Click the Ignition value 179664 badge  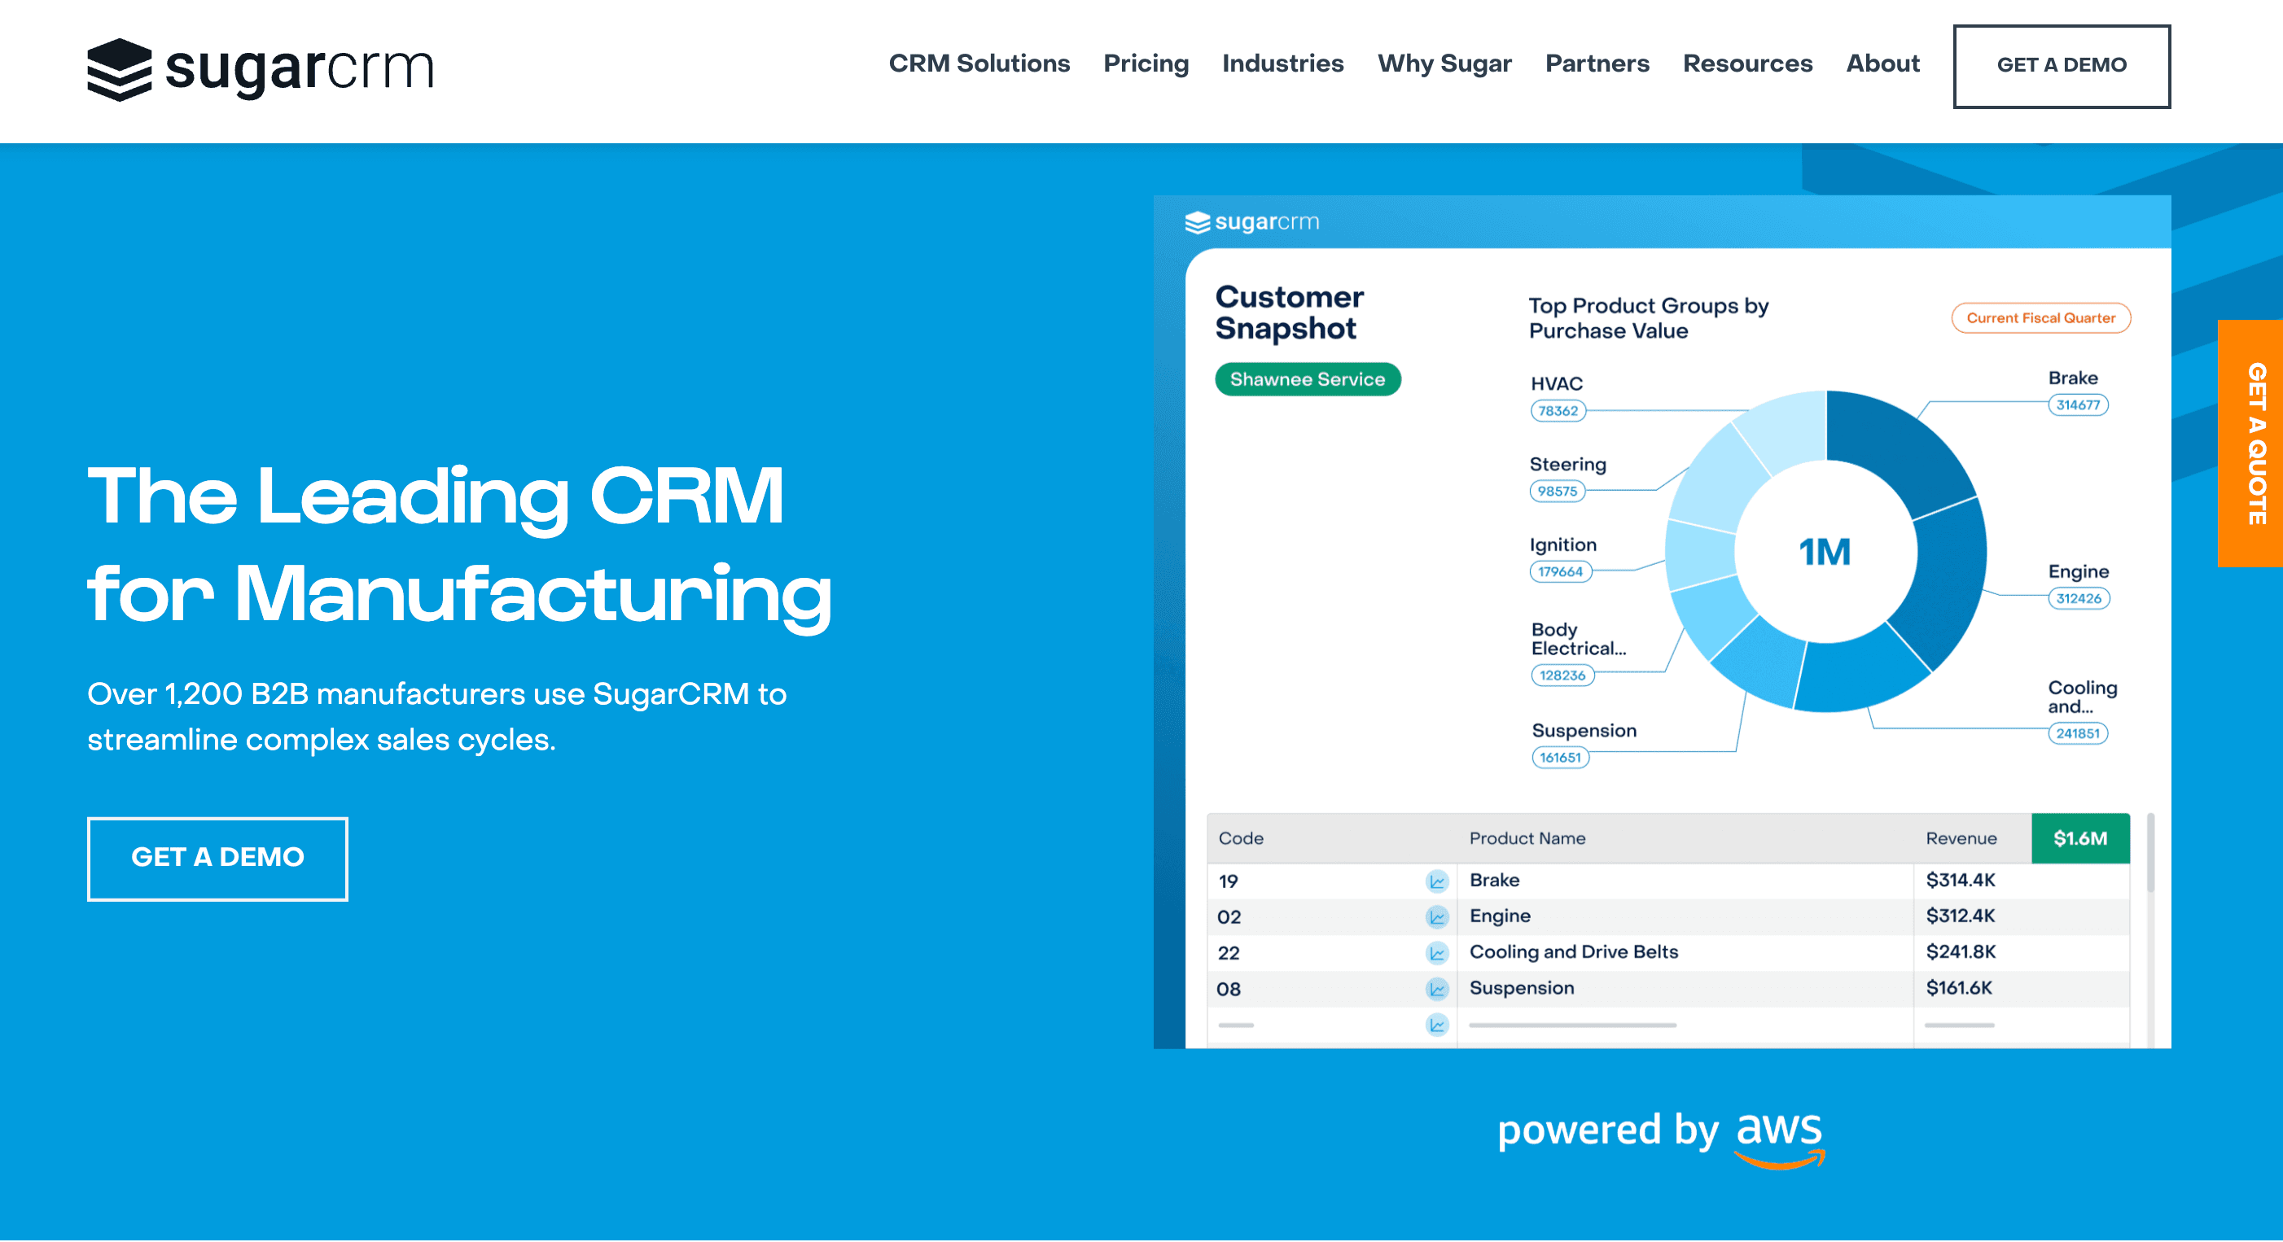click(1560, 571)
